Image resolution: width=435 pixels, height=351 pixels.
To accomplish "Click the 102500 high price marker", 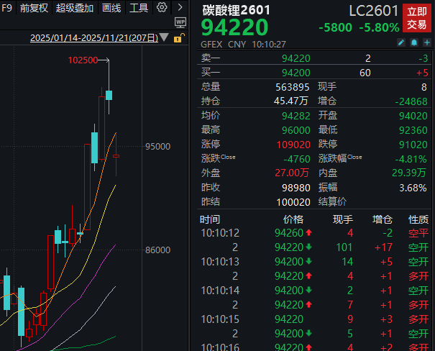I will pyautogui.click(x=83, y=61).
